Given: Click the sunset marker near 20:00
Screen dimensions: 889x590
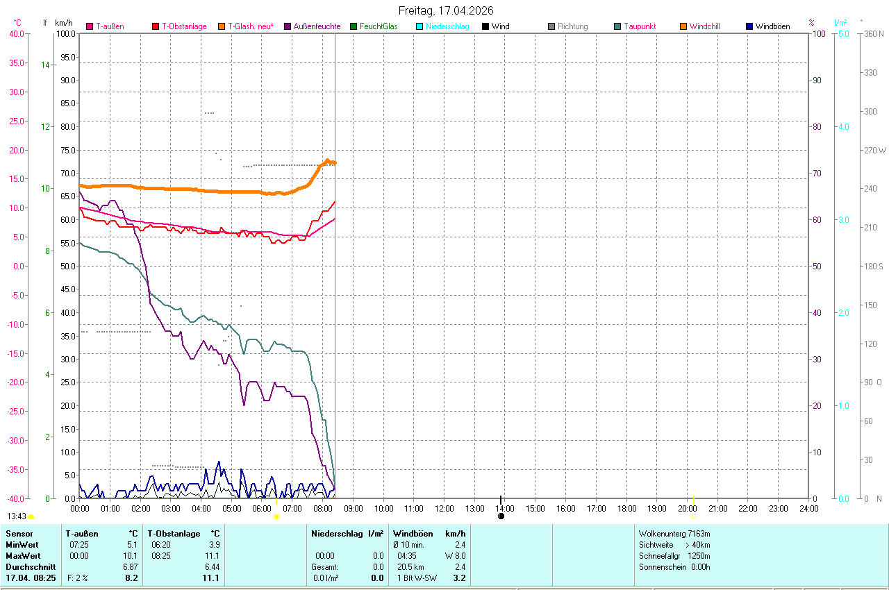Looking at the screenshot, I should point(693,516).
